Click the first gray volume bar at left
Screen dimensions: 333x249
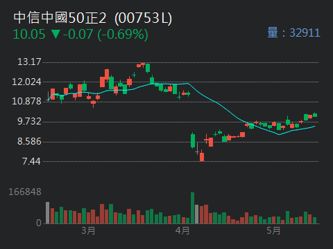coord(48,213)
